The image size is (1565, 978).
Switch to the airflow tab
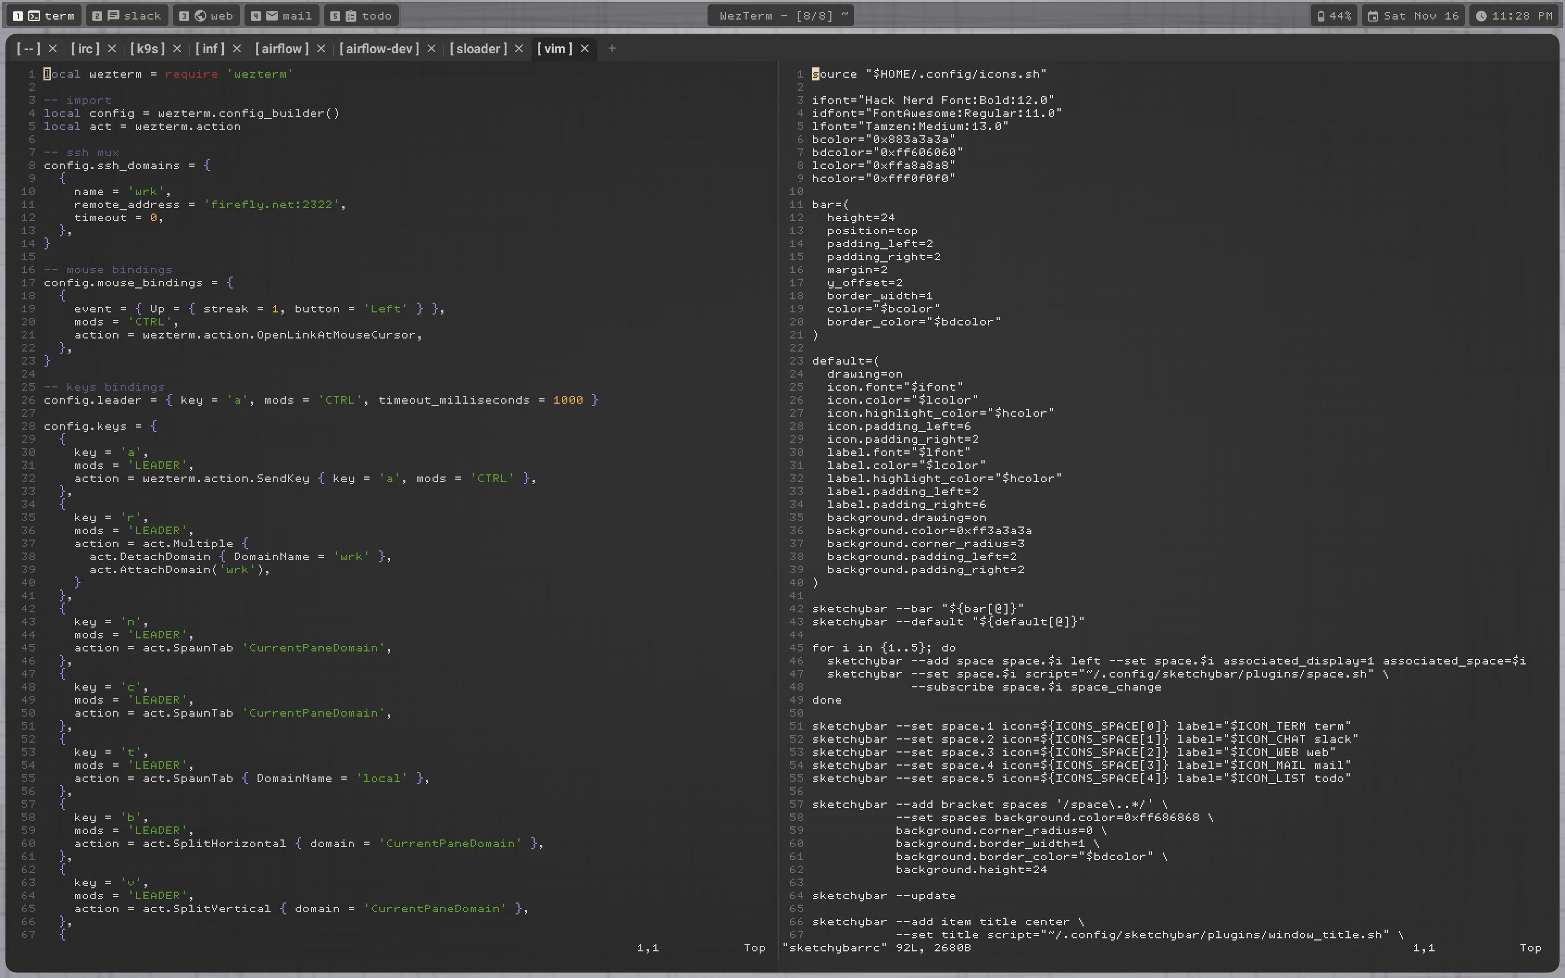point(281,48)
